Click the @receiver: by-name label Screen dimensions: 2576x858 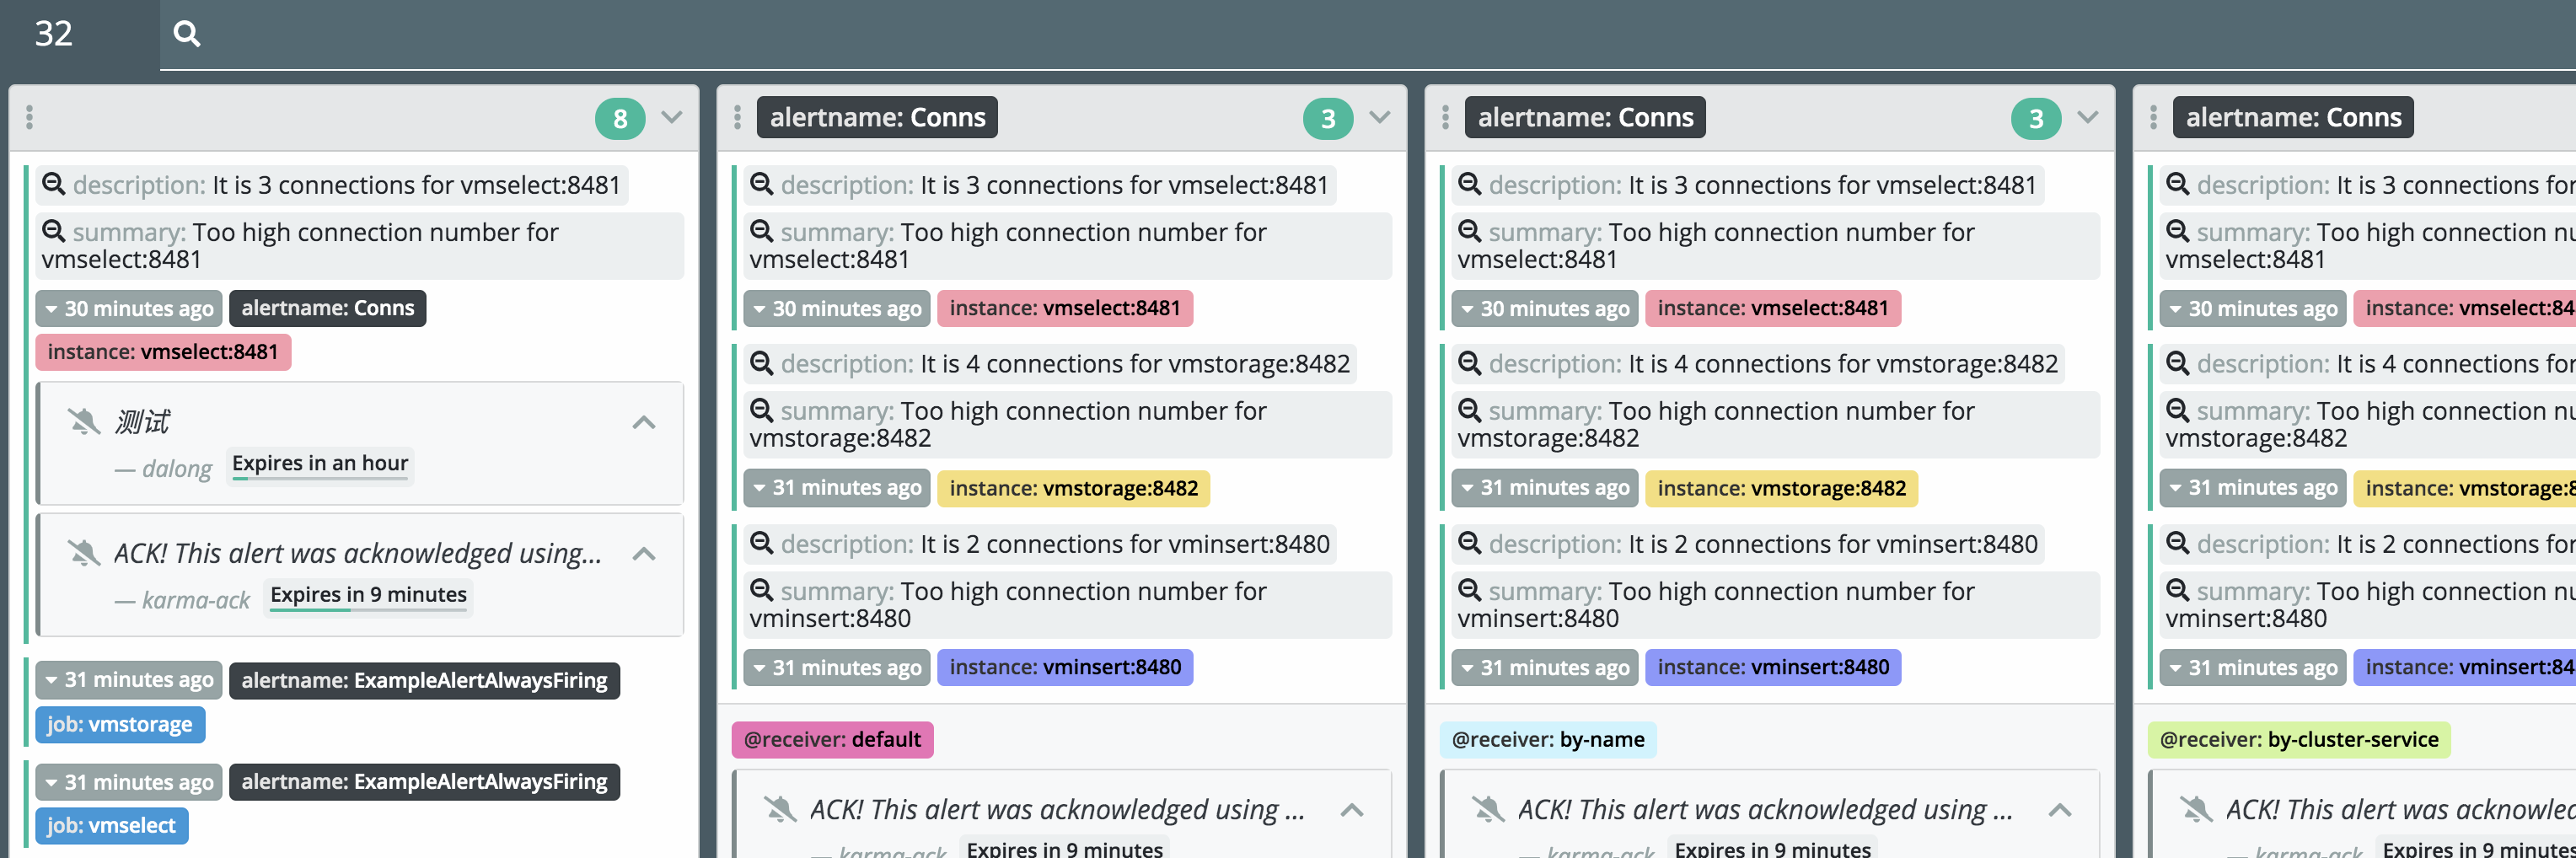tap(1548, 740)
